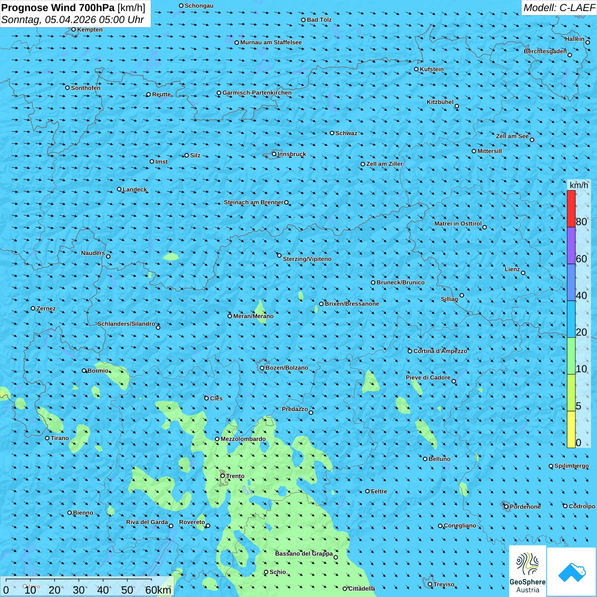Click the 'Reutte' town label

[x=161, y=94]
